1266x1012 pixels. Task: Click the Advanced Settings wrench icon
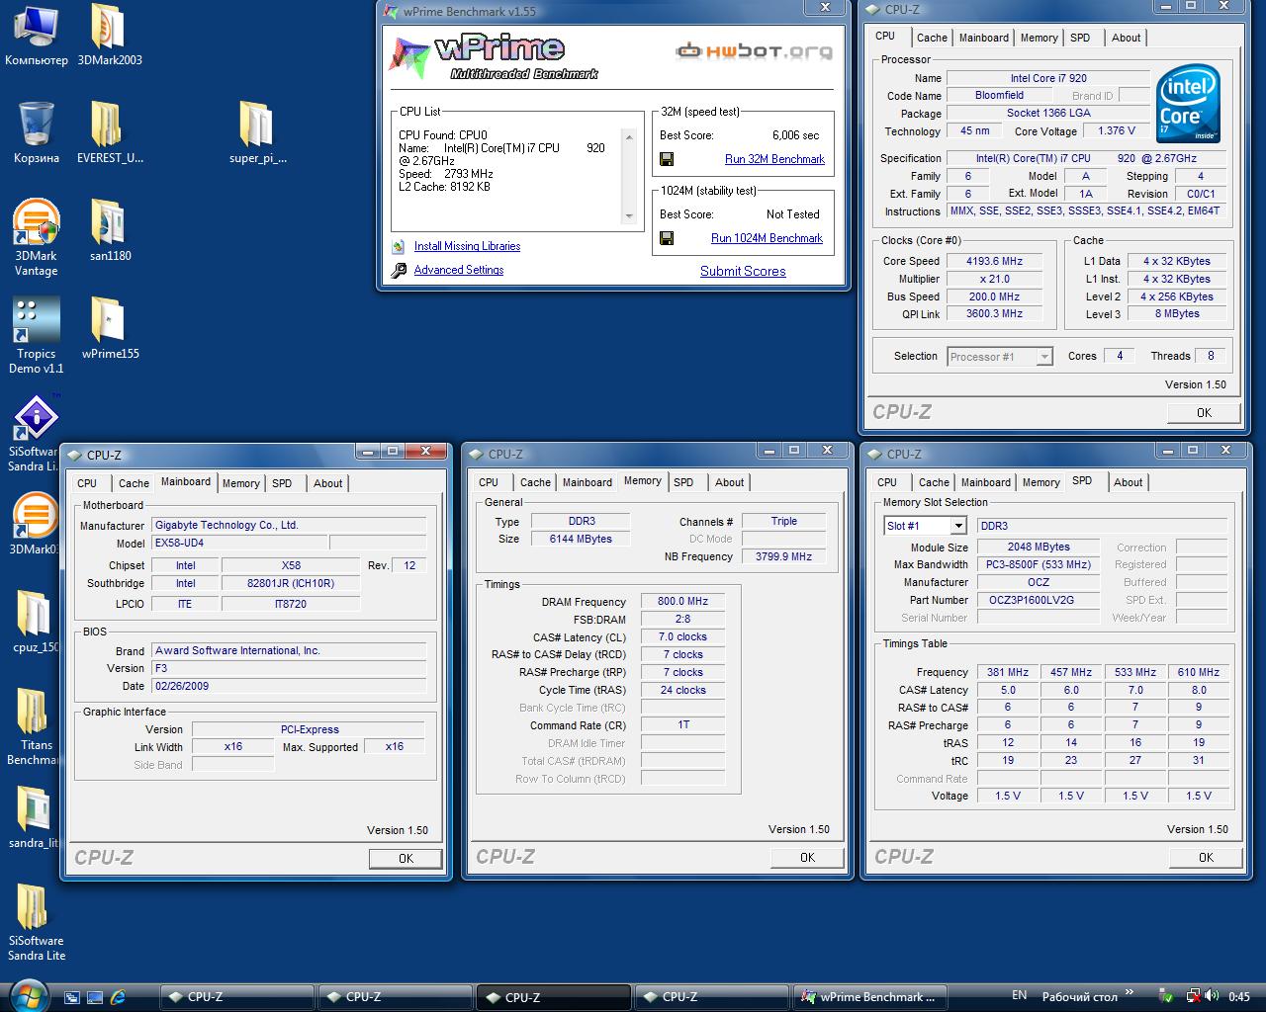click(x=399, y=270)
